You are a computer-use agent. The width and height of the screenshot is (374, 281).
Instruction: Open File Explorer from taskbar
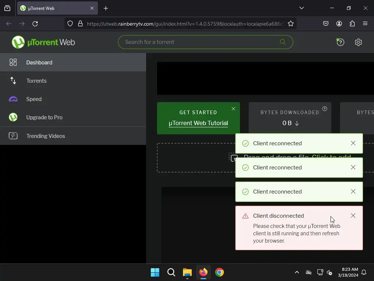click(x=187, y=272)
